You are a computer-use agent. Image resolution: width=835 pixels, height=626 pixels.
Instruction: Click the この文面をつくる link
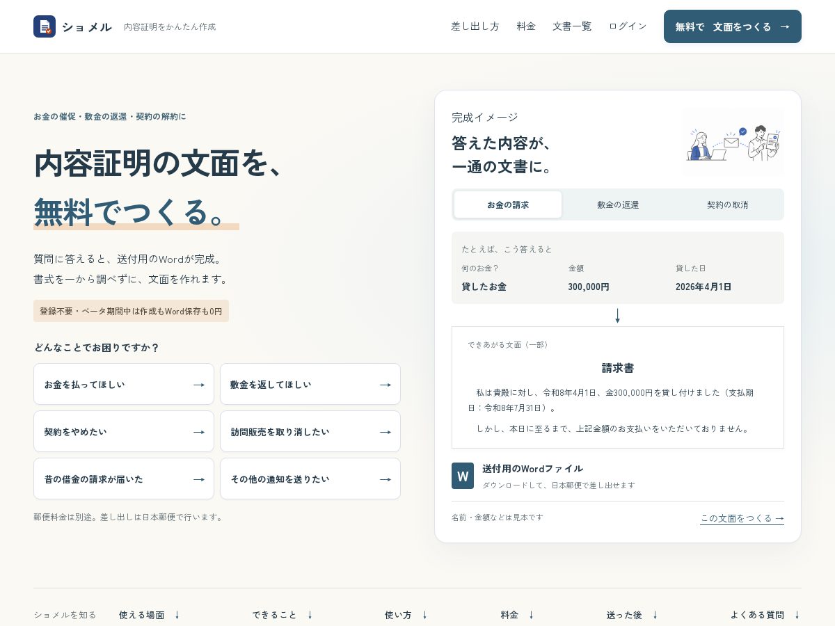742,518
